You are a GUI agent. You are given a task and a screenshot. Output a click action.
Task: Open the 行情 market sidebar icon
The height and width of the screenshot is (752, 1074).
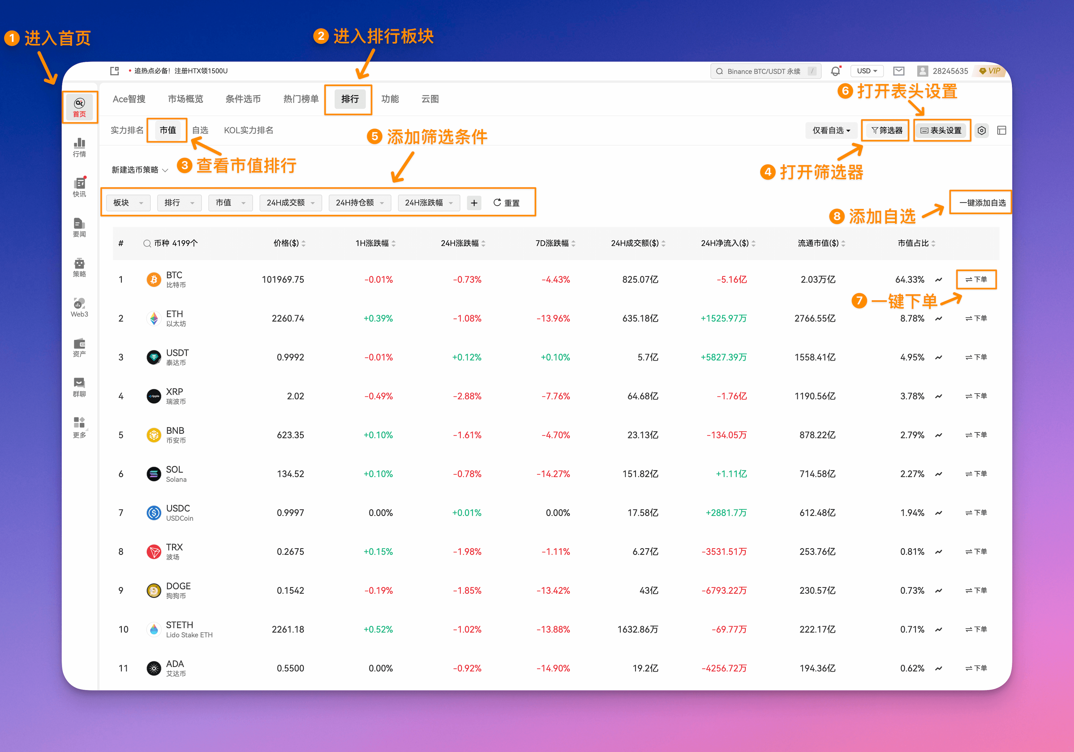tap(79, 147)
